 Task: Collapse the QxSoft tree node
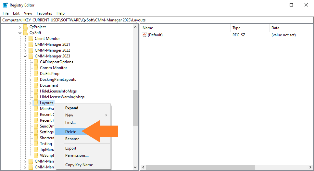20,33
